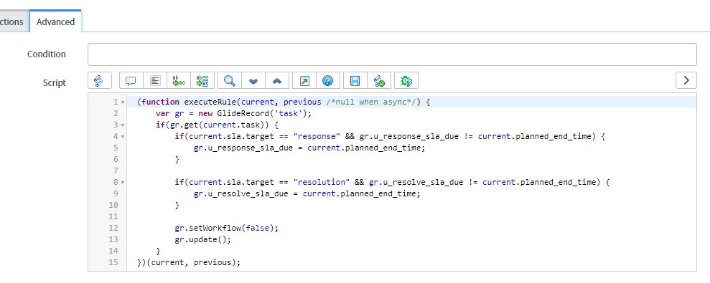Click the replace icon
The width and height of the screenshot is (710, 283).
[x=179, y=81]
